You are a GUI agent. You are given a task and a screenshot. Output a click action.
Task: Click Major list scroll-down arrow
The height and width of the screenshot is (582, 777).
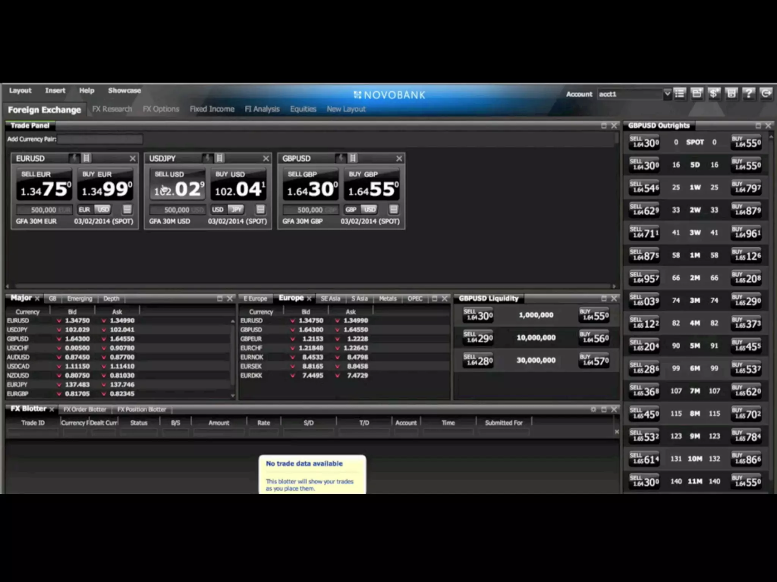click(233, 396)
